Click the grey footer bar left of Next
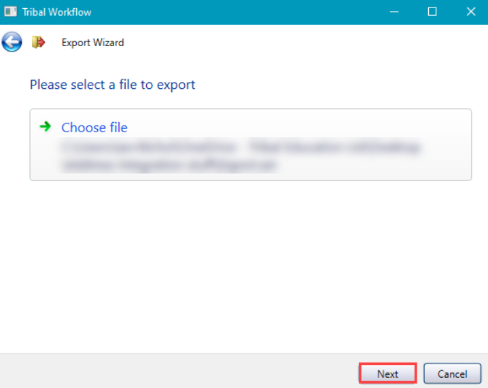Screen dimensions: 488x388 (x=177, y=372)
